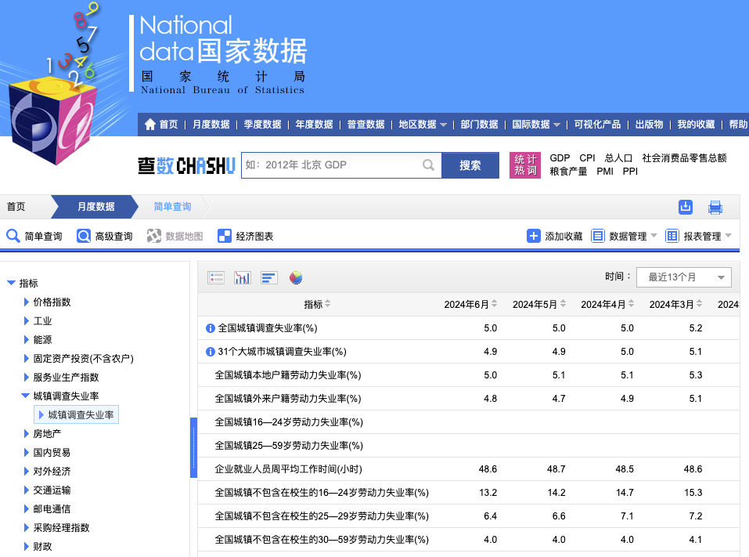Click the print icon in the breadcrumb bar
The height and width of the screenshot is (557, 749).
pyautogui.click(x=715, y=207)
